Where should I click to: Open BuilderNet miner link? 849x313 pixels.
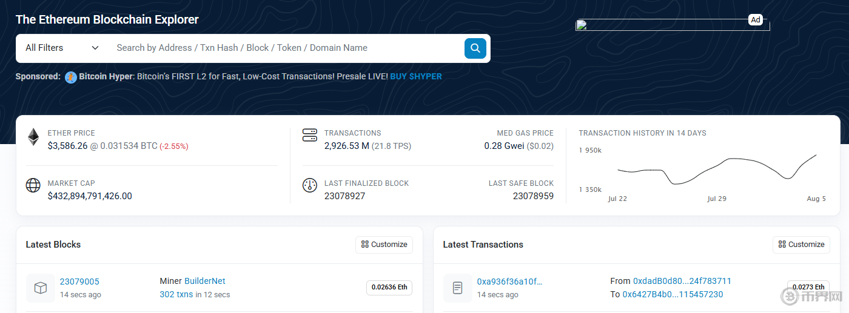(205, 281)
